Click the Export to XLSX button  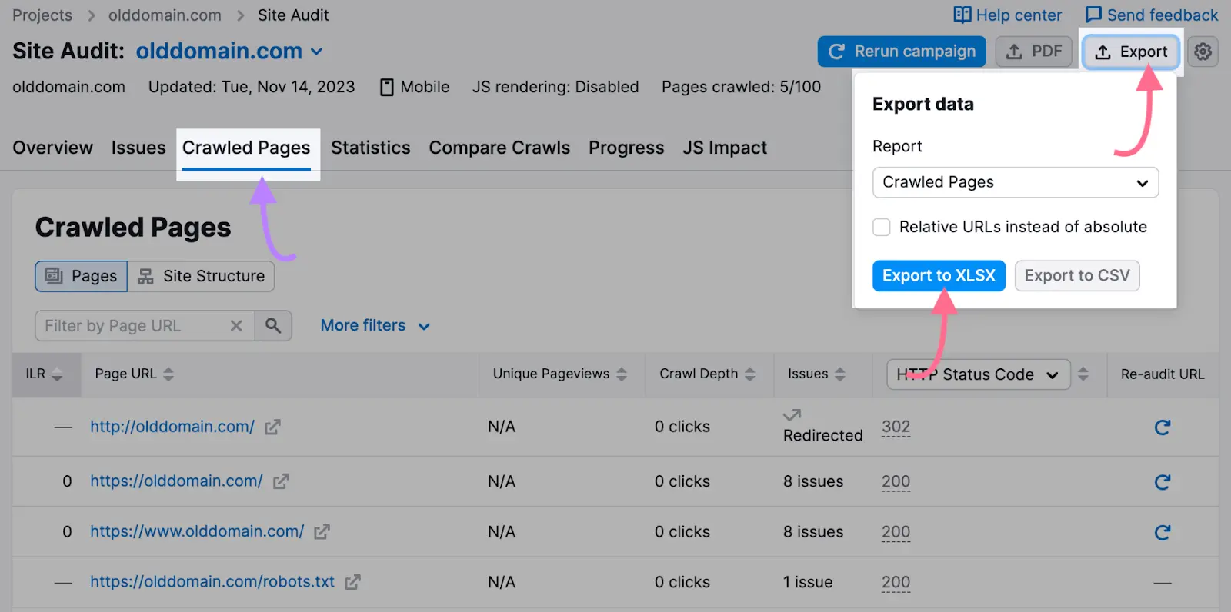pyautogui.click(x=939, y=276)
